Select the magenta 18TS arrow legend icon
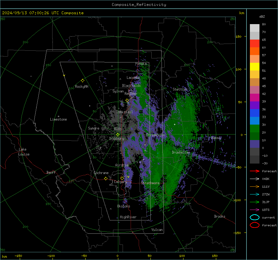Screen dimensions: 278x260 [255, 210]
